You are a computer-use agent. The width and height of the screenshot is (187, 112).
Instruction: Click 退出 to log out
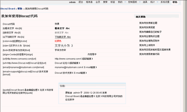pos(81,2)
